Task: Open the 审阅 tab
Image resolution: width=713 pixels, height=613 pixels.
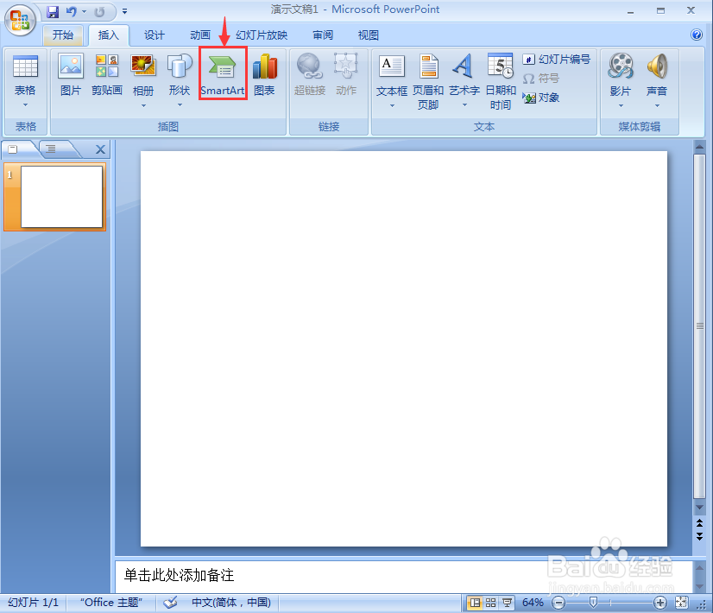Action: tap(323, 35)
